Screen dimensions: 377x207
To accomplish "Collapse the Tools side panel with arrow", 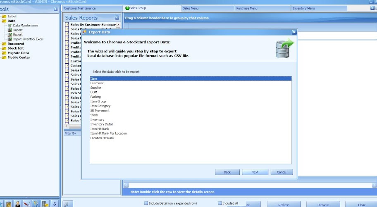I will click(55, 9).
